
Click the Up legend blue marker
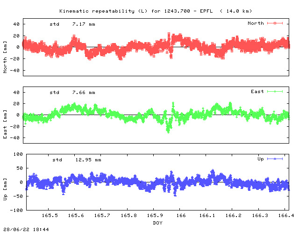(275, 159)
